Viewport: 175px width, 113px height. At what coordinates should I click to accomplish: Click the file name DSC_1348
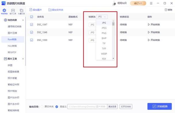(42, 32)
